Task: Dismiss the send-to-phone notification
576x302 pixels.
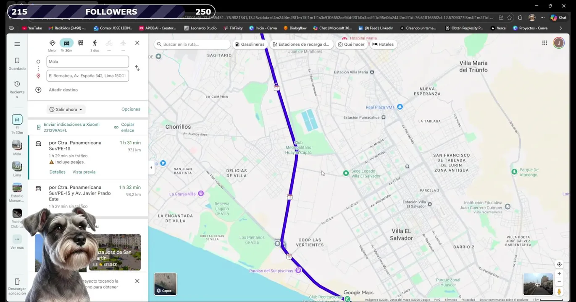Action: coord(137,281)
